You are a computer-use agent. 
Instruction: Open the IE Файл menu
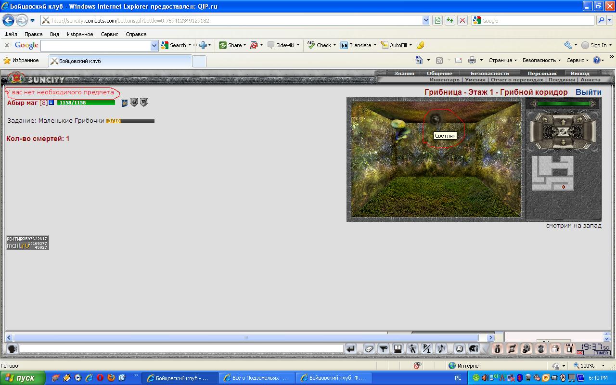(x=11, y=34)
